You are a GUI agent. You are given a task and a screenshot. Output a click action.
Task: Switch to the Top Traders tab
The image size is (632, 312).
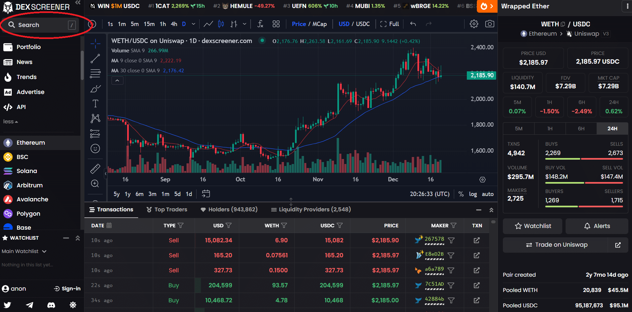pyautogui.click(x=167, y=209)
